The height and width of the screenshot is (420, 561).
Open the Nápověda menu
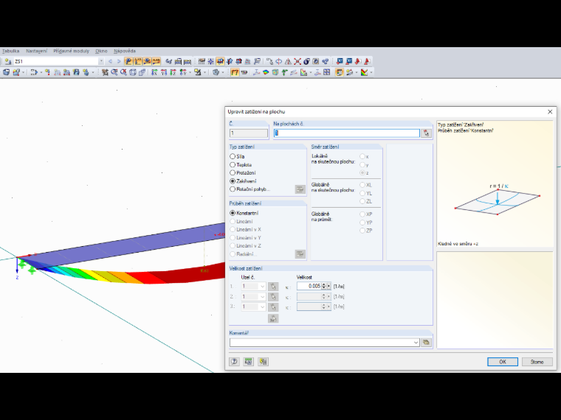click(125, 51)
